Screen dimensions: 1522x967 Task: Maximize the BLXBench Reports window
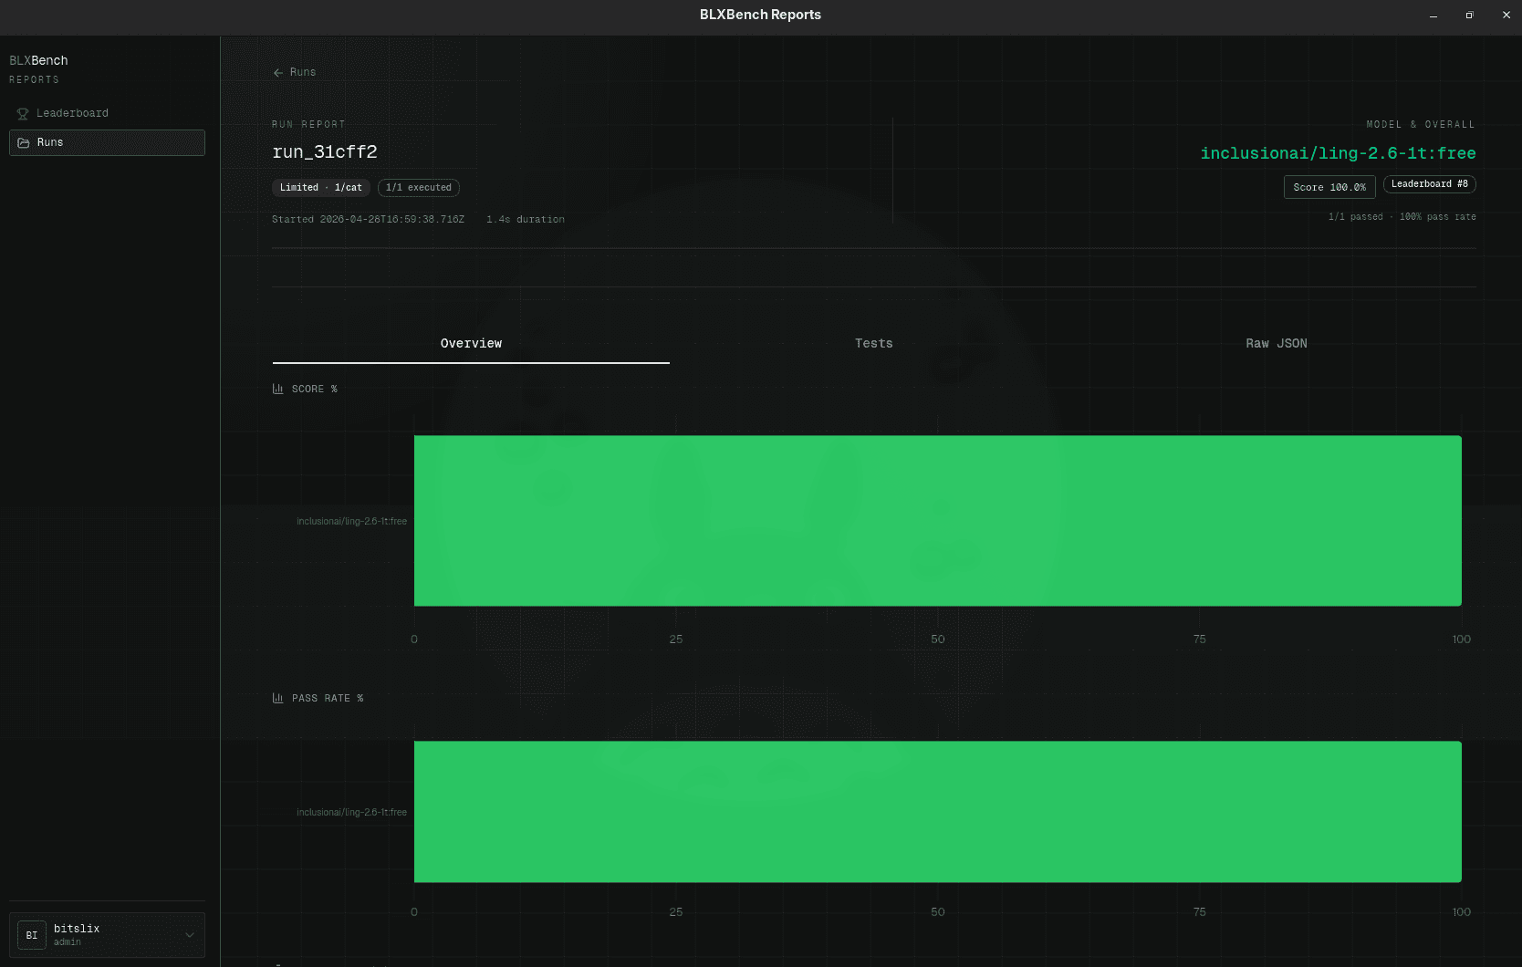coord(1469,16)
